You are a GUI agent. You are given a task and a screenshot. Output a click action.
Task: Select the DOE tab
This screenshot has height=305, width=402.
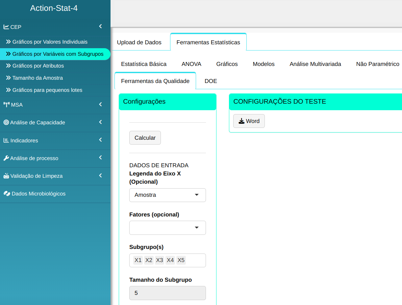click(211, 81)
